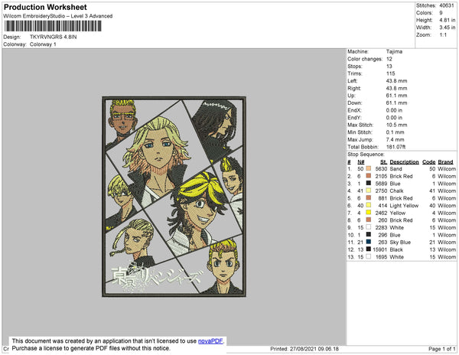Select the Light Yellow color swatch
The height and width of the screenshot is (355, 459).
click(x=368, y=205)
